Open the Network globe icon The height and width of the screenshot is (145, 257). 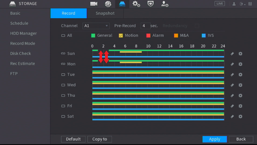pos(108,4)
